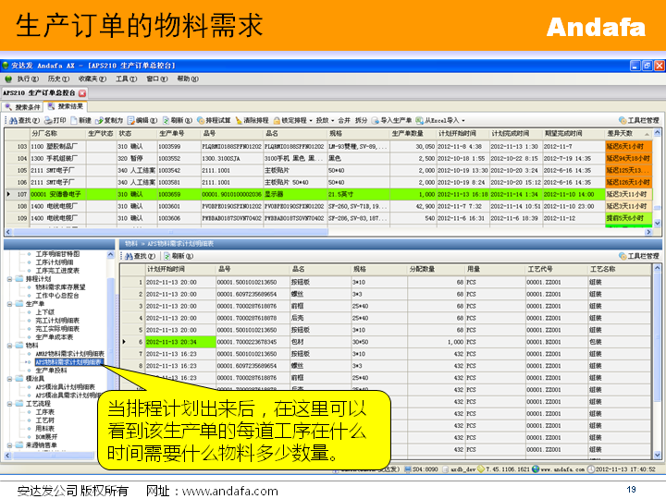Open 工具栏管理 in the top toolbar

pos(638,120)
